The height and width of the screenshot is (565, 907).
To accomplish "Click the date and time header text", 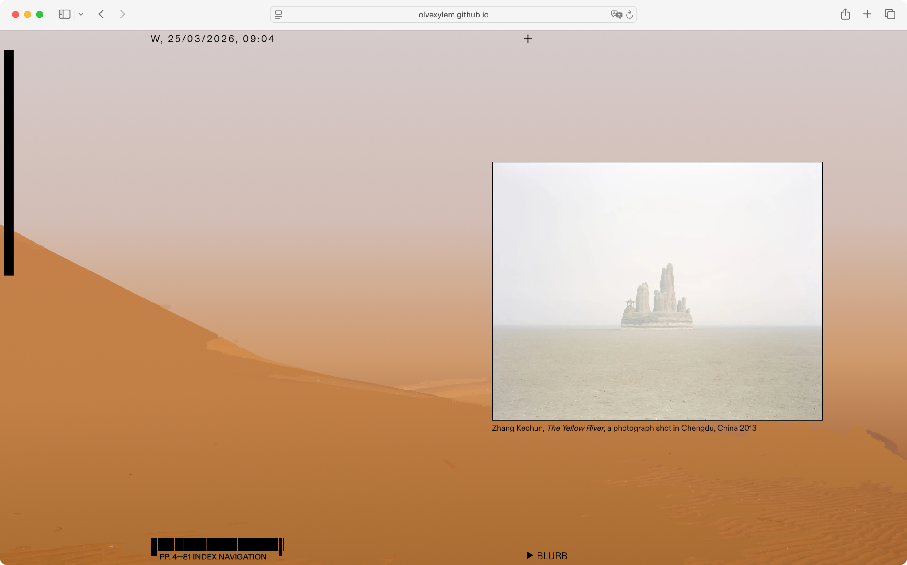I will tap(212, 39).
